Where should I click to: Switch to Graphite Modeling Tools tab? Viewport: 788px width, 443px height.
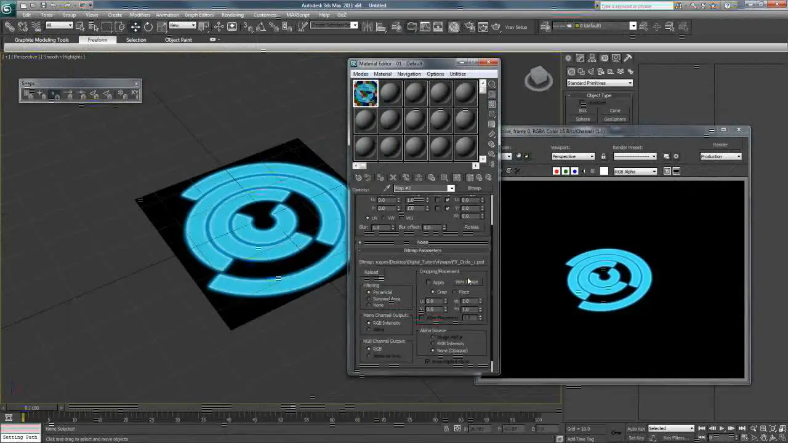[x=42, y=40]
